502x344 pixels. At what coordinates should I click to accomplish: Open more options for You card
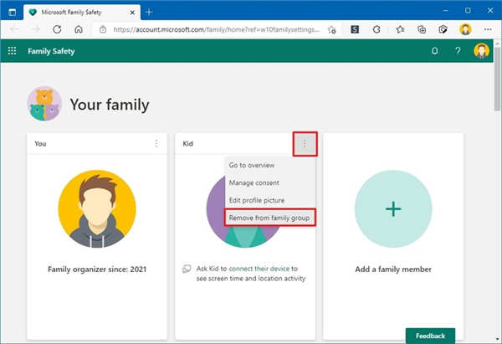[x=156, y=143]
